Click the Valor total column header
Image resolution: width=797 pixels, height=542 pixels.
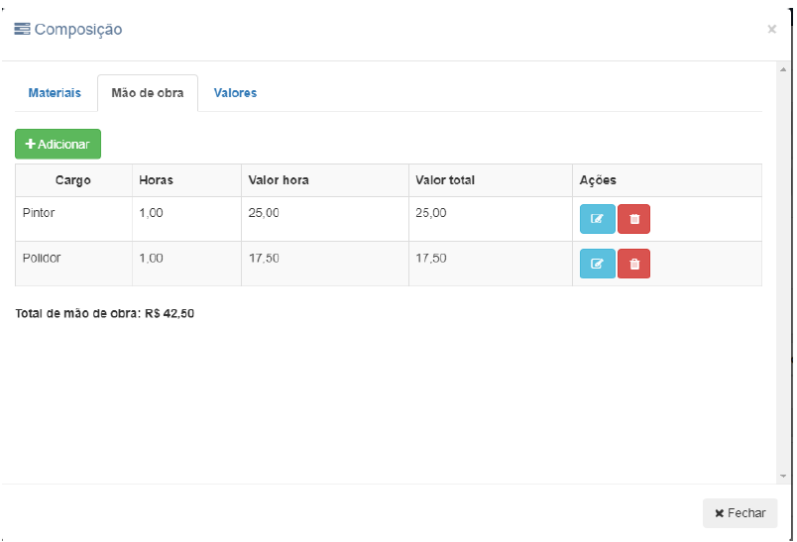click(445, 180)
